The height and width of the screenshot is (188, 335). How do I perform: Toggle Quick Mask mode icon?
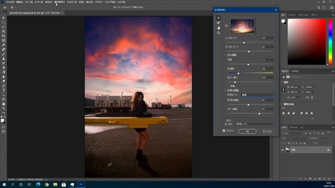tap(4, 127)
